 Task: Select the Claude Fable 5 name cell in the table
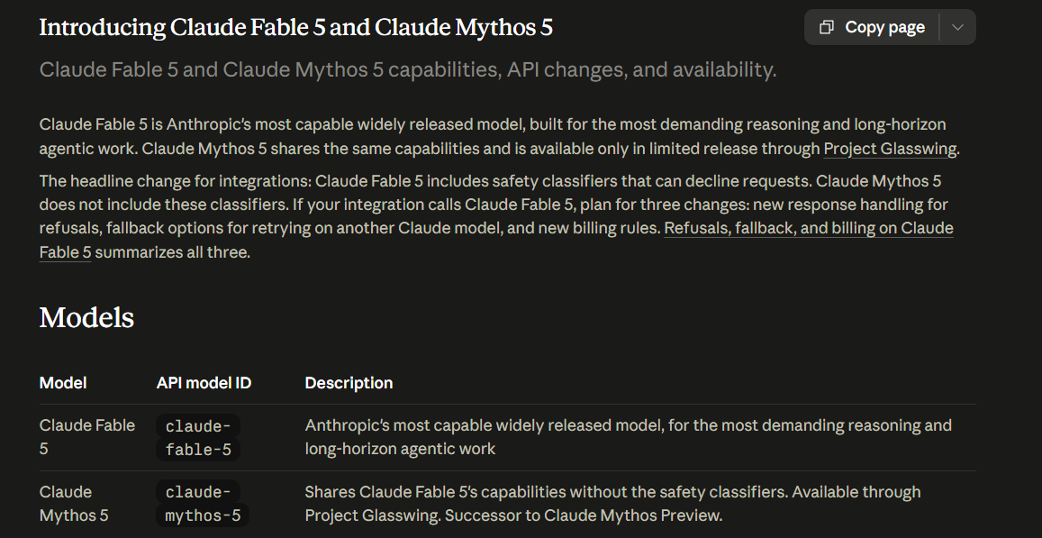pos(87,437)
